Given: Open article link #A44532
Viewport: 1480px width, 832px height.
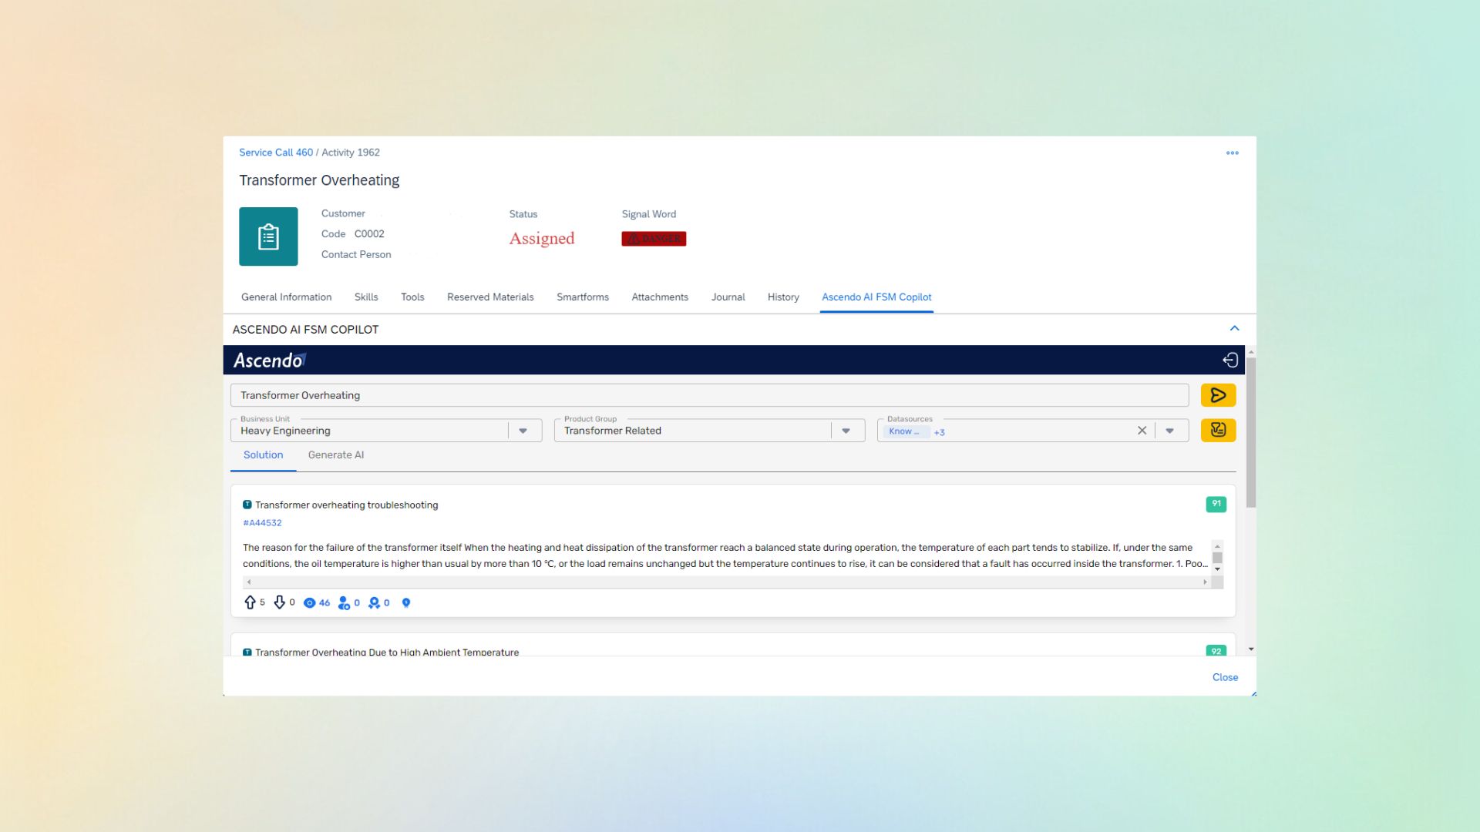Looking at the screenshot, I should pyautogui.click(x=262, y=523).
